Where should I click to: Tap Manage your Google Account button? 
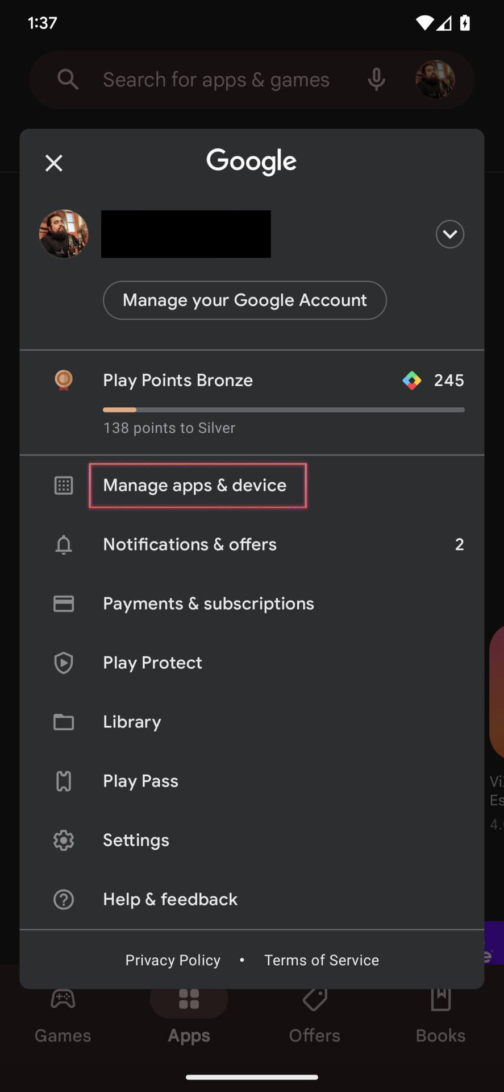click(x=244, y=300)
